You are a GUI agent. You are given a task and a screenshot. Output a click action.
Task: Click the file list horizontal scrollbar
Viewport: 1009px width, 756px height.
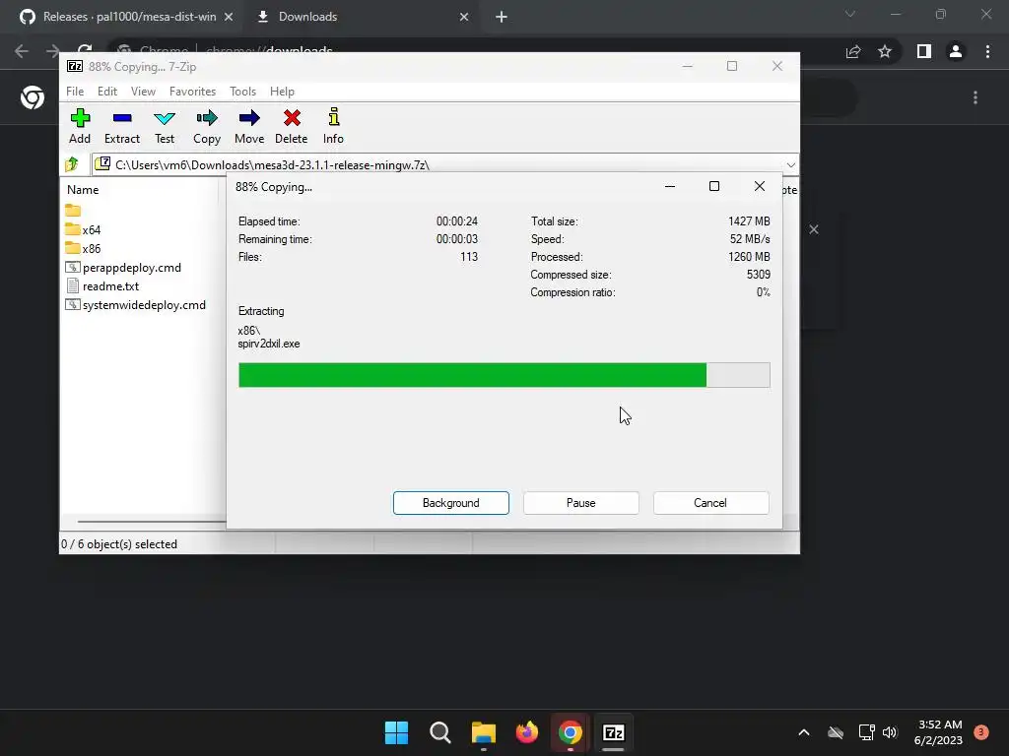[151, 522]
